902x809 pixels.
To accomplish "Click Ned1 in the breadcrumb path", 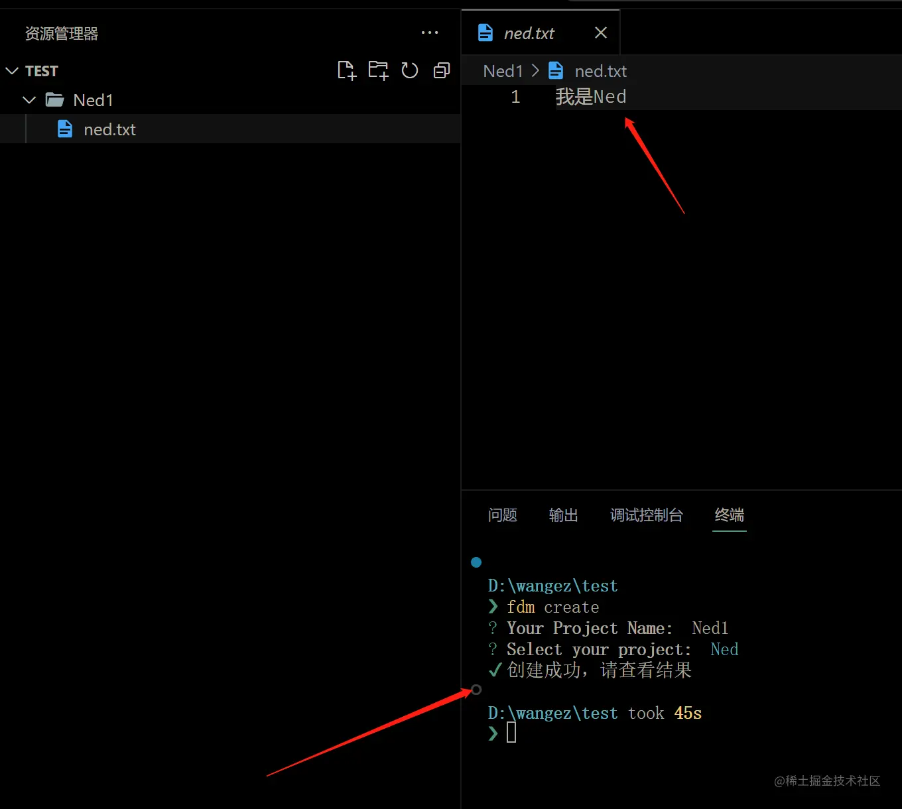I will [503, 71].
